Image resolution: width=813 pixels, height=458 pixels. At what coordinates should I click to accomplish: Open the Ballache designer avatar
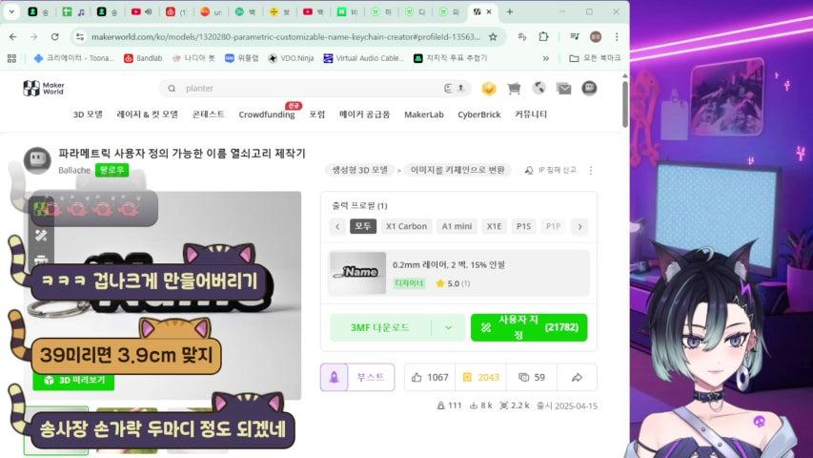[37, 160]
